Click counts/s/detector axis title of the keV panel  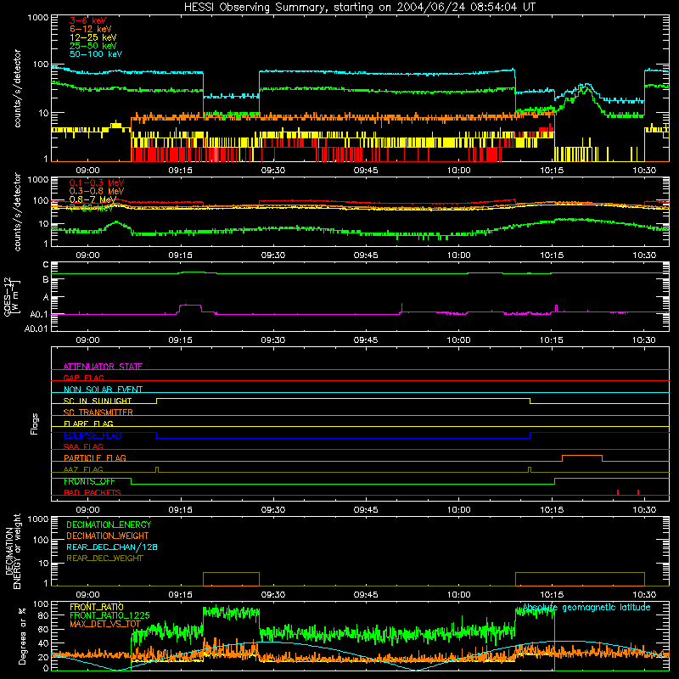(x=17, y=88)
